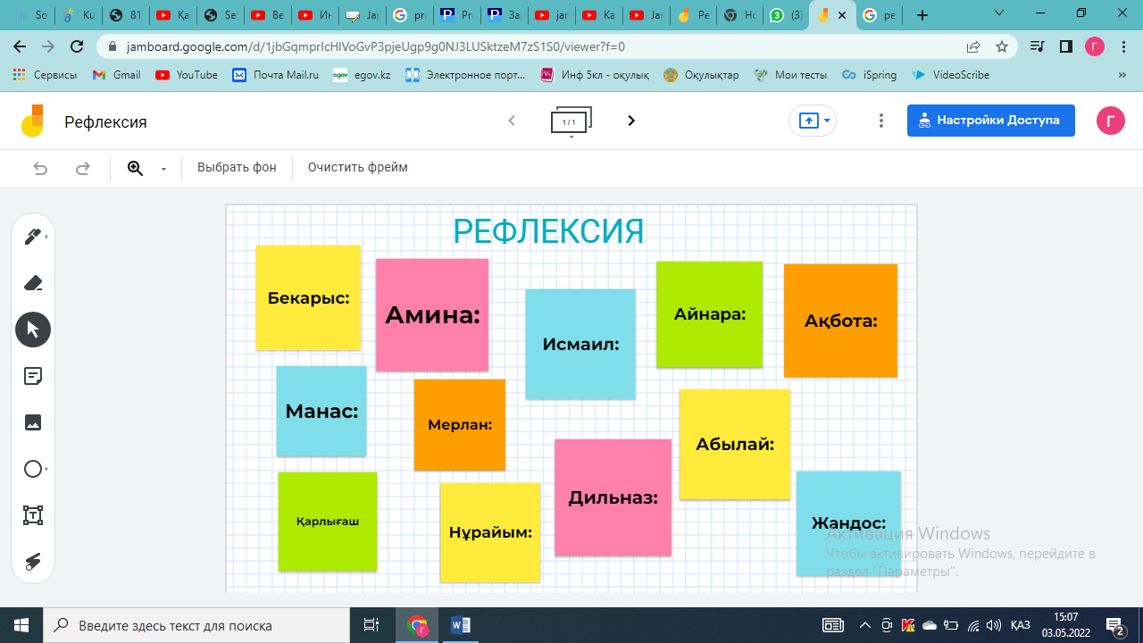1143x643 pixels.
Task: Go to next frame with right arrow
Action: 631,121
